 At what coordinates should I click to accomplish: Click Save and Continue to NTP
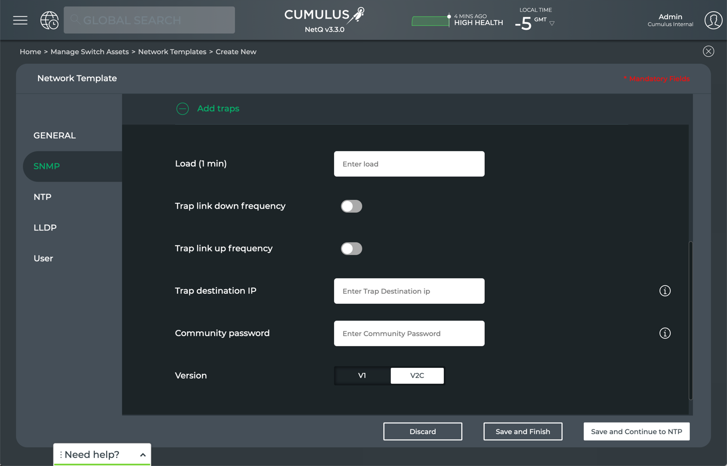click(636, 432)
